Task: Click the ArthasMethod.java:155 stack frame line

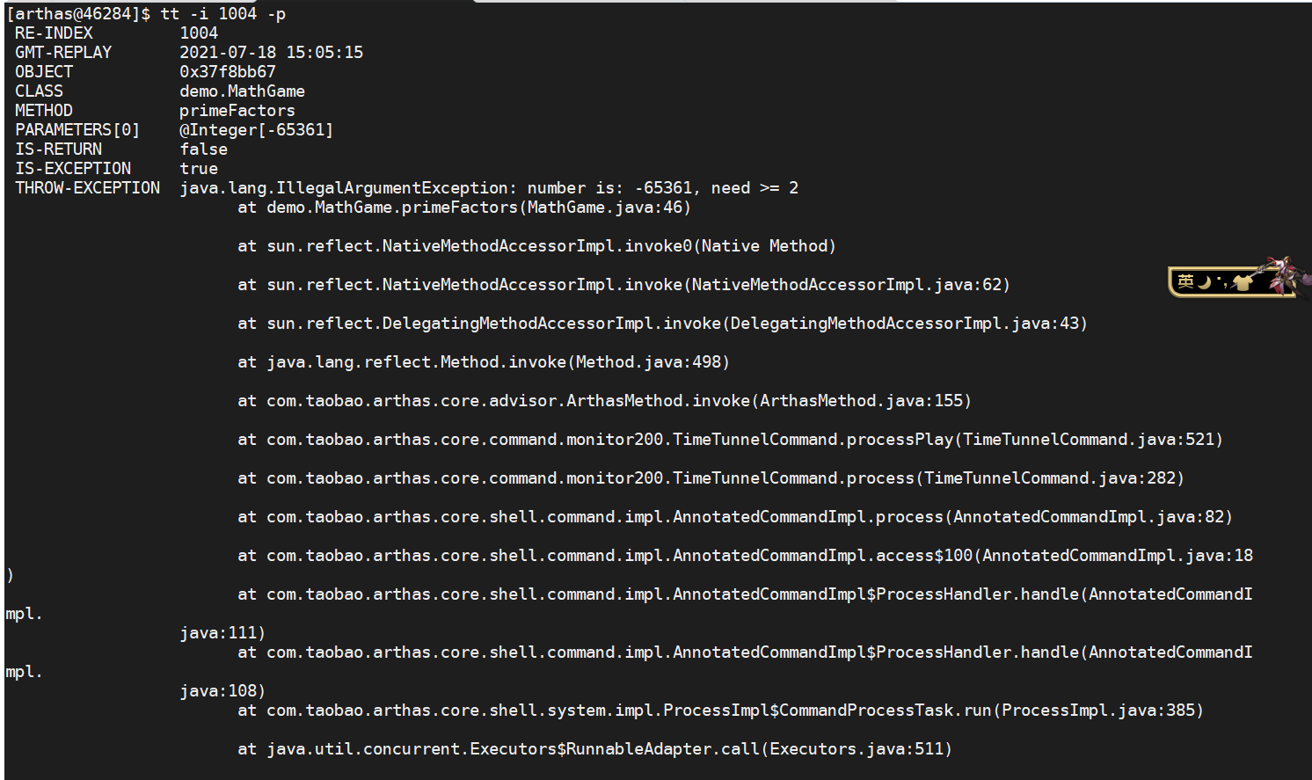Action: click(604, 400)
